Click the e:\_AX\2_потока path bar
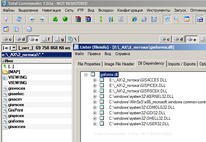This screenshot has width=206, height=142. [x=37, y=55]
